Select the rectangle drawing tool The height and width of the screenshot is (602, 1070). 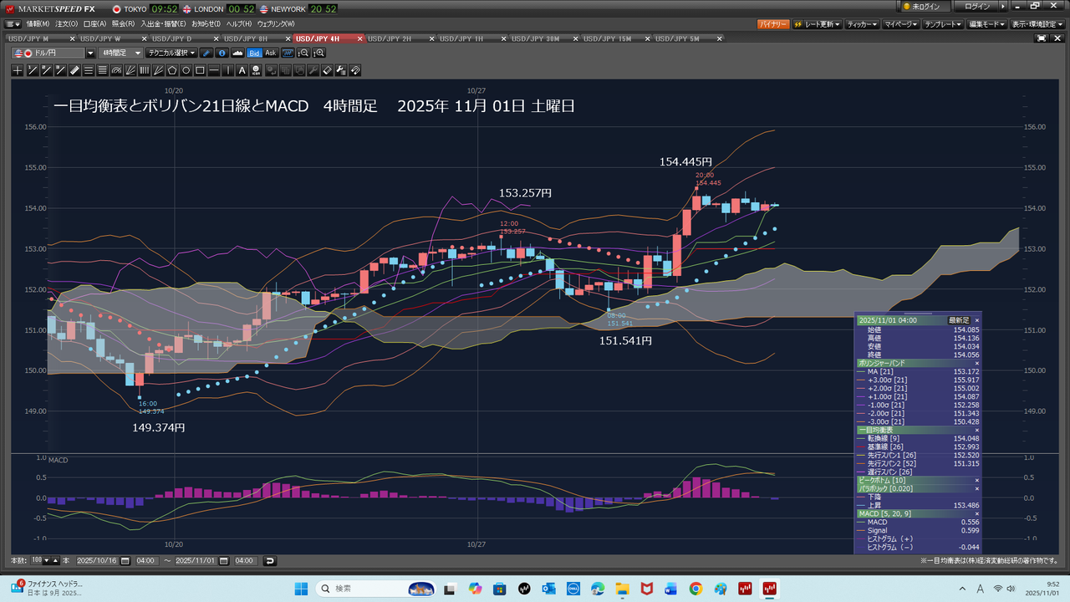coord(201,70)
